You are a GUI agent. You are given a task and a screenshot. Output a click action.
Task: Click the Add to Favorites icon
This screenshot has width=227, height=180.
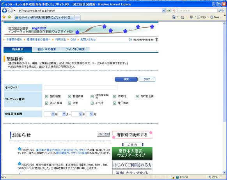(9, 17)
